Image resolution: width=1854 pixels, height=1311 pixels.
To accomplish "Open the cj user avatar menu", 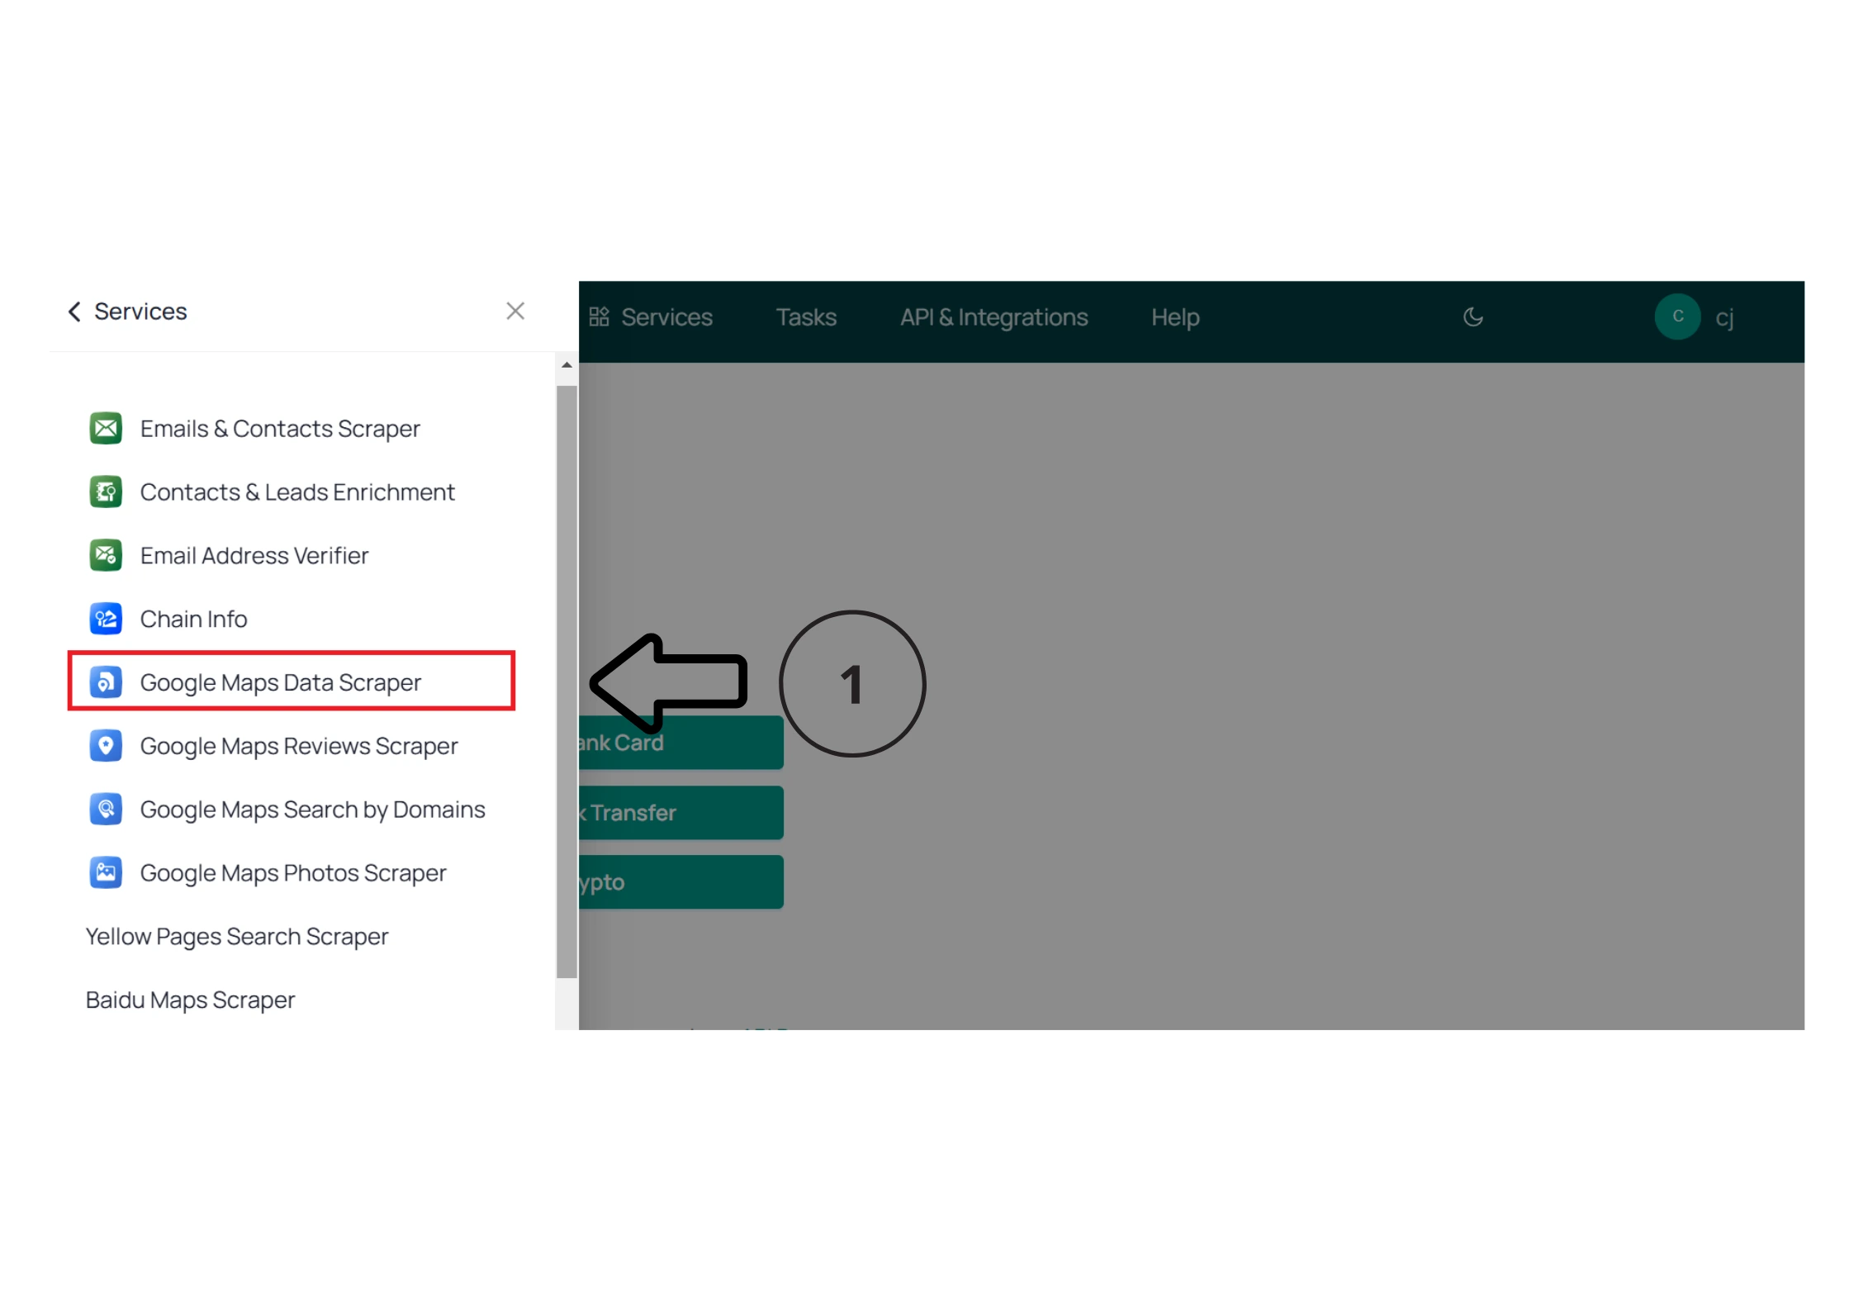I will 1677,316.
